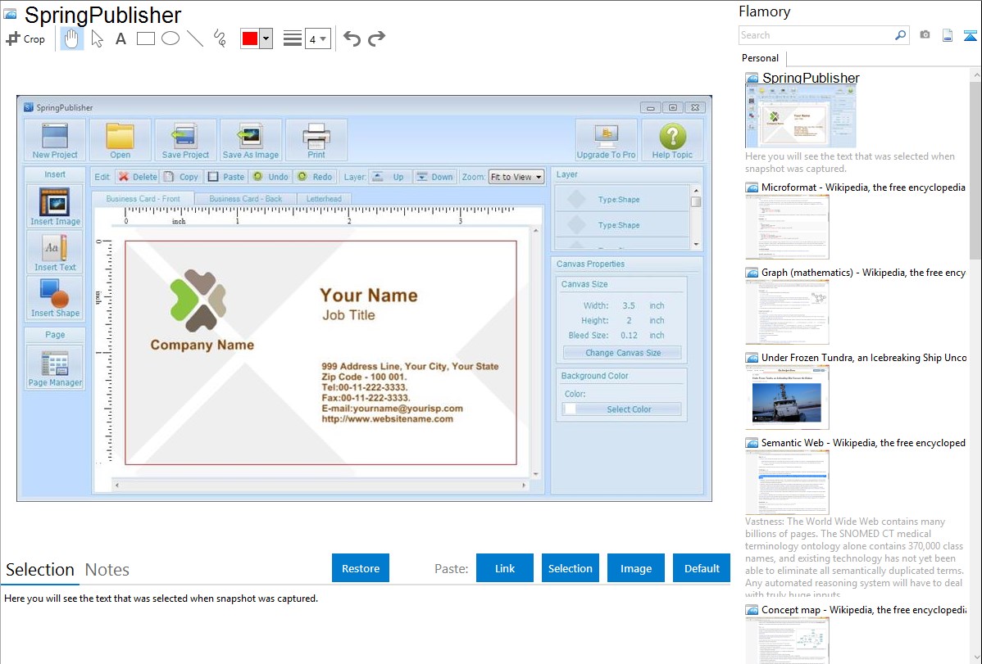Image resolution: width=982 pixels, height=664 pixels.
Task: Click the Paste Link button
Action: [505, 568]
